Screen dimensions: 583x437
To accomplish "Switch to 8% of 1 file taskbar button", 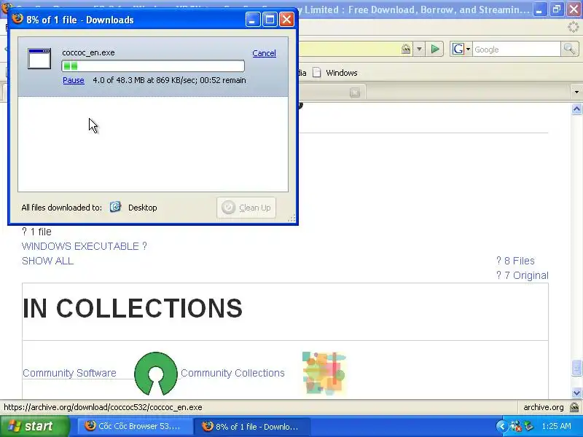I will [252, 426].
